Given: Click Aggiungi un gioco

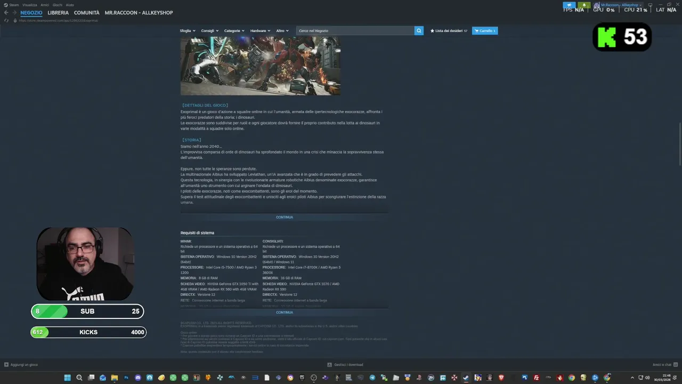Looking at the screenshot, I should point(21,365).
